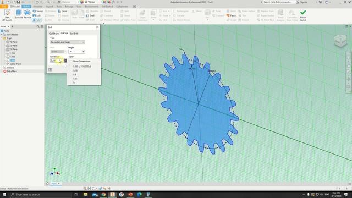
Task: Click Windows taskbar search box
Action: point(40,194)
